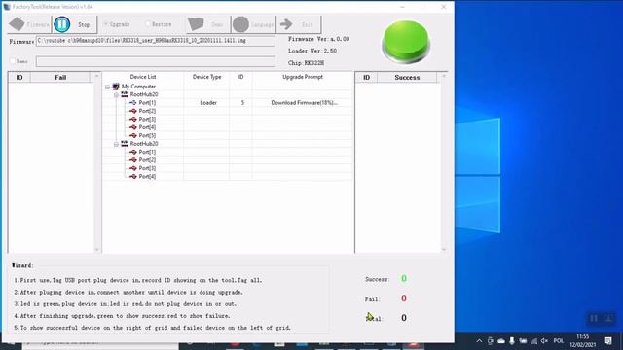623x350 pixels.
Task: Collapse the RootHub20 node with four ports
Action: click(x=116, y=144)
